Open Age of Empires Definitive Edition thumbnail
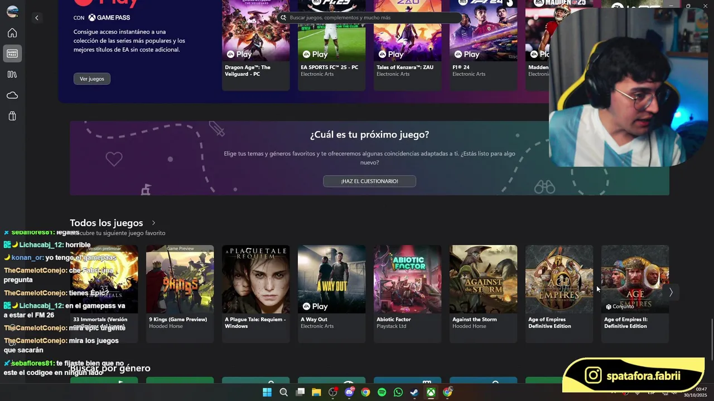Screen dimensions: 714x401 559,279
